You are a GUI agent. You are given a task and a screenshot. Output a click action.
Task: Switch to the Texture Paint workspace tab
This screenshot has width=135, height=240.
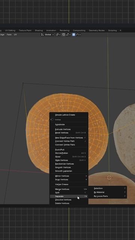tap(25, 30)
